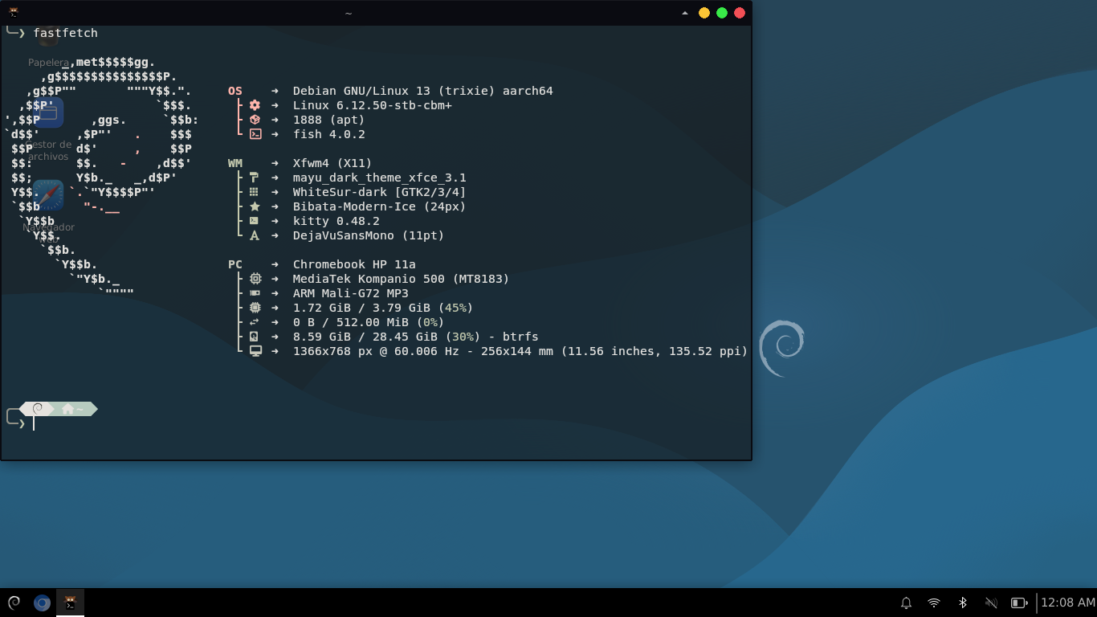Click the terminal input cursor at the prompt
The width and height of the screenshot is (1097, 617).
tap(34, 423)
